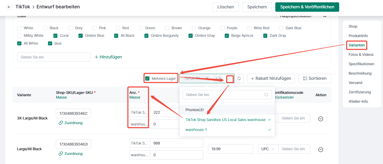
Task: Jump to 4Seller-Info section
Action: (x=358, y=101)
